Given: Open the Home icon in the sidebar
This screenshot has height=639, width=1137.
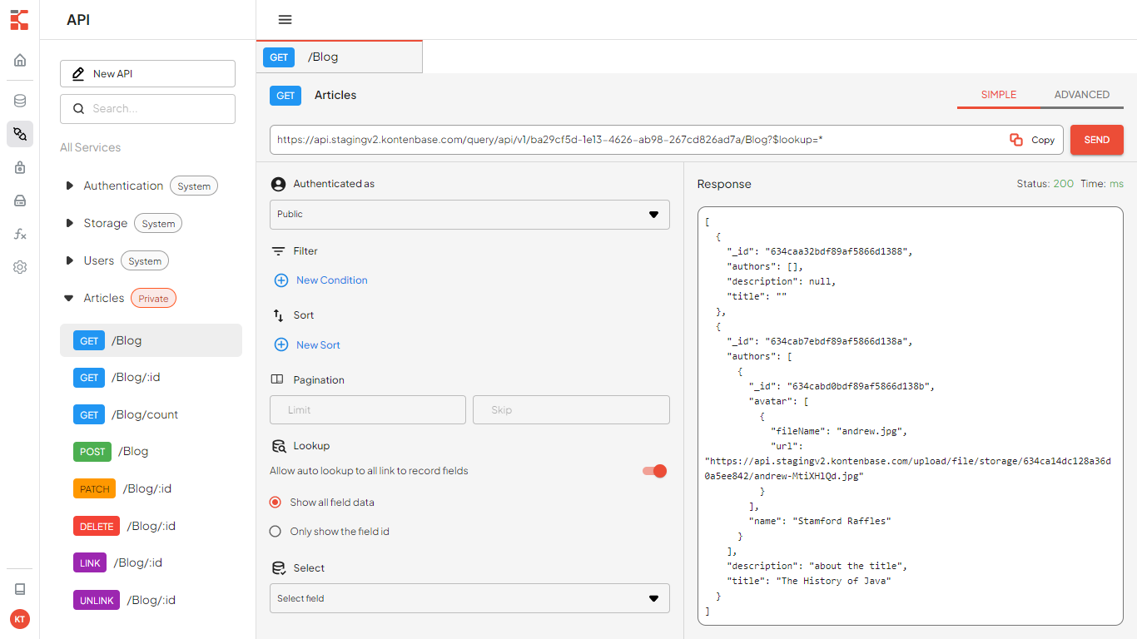Looking at the screenshot, I should coord(19,60).
